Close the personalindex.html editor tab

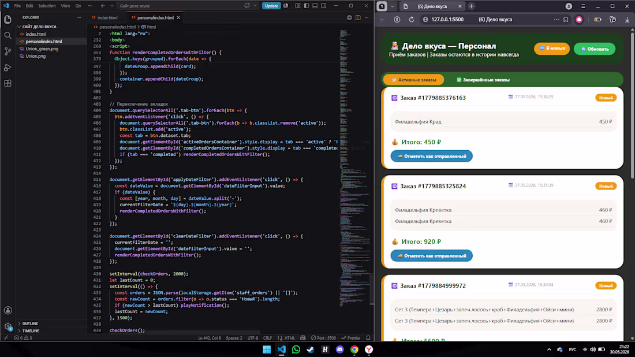pos(178,17)
